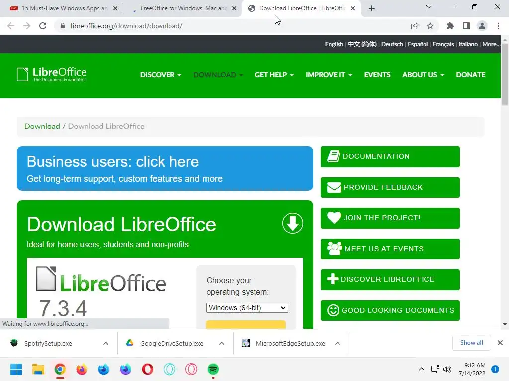The image size is (509, 381).
Task: Click the DOCUMENTATION button
Action: pos(390,156)
